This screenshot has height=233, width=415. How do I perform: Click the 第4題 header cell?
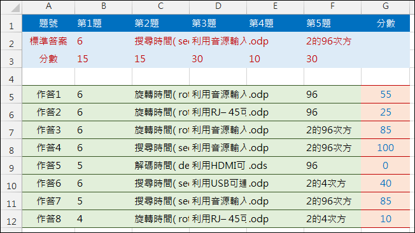point(275,23)
